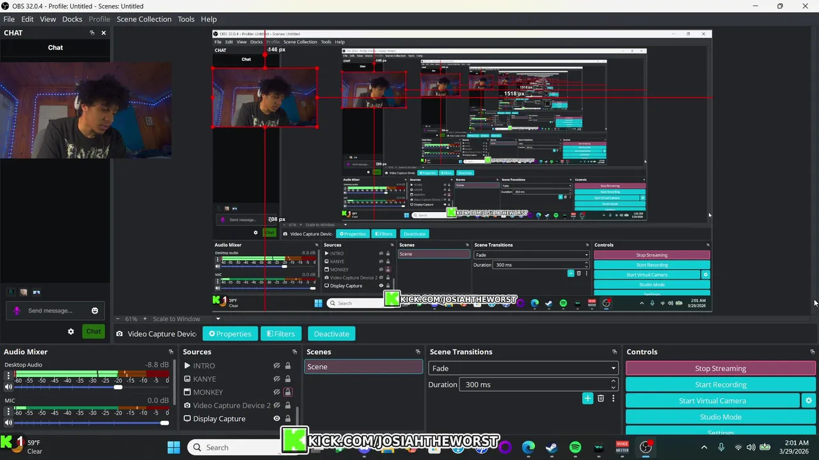Screen dimensions: 819x460
Task: Select Scene in the Scenes list
Action: (363, 367)
